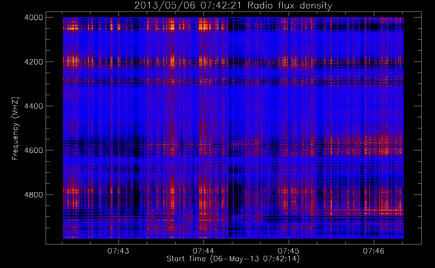This screenshot has width=435, height=268.
Task: Click the 4600 frequency tick label
Action: 34,150
